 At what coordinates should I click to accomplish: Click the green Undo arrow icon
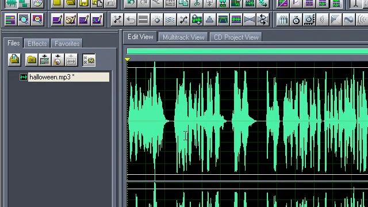pyautogui.click(x=131, y=3)
